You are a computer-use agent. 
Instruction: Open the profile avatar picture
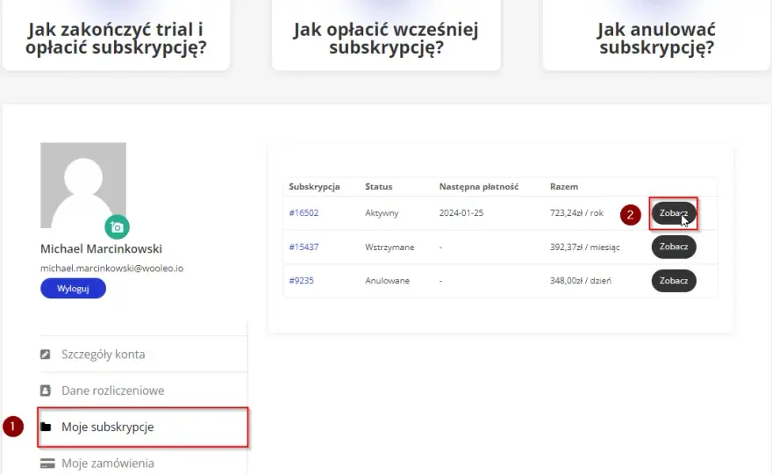[83, 185]
